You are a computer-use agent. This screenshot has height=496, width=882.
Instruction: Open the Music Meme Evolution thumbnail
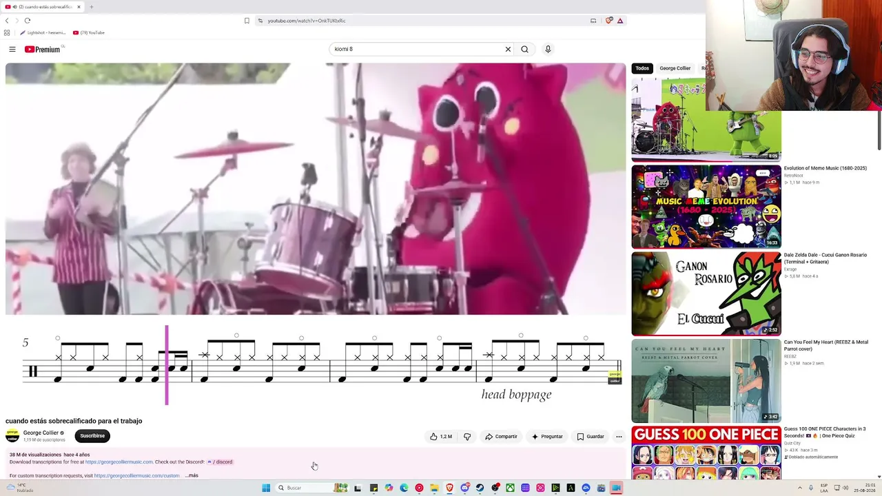(x=706, y=207)
